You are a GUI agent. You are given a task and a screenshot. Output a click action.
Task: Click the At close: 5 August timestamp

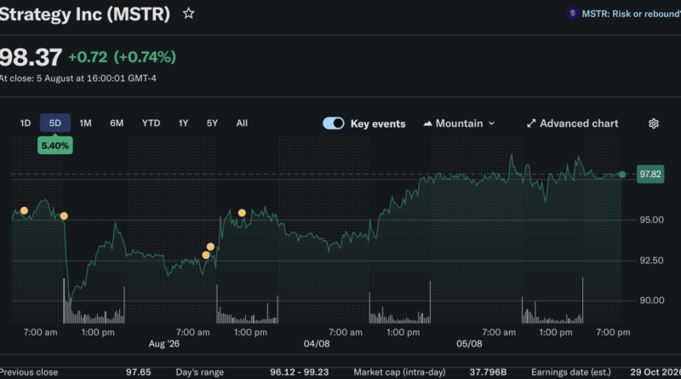[78, 78]
